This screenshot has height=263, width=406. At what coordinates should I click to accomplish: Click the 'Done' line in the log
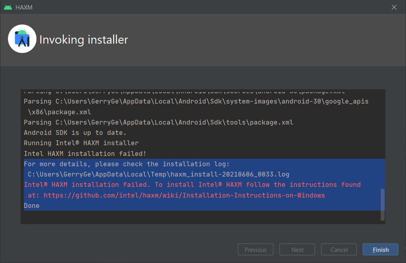(x=32, y=206)
